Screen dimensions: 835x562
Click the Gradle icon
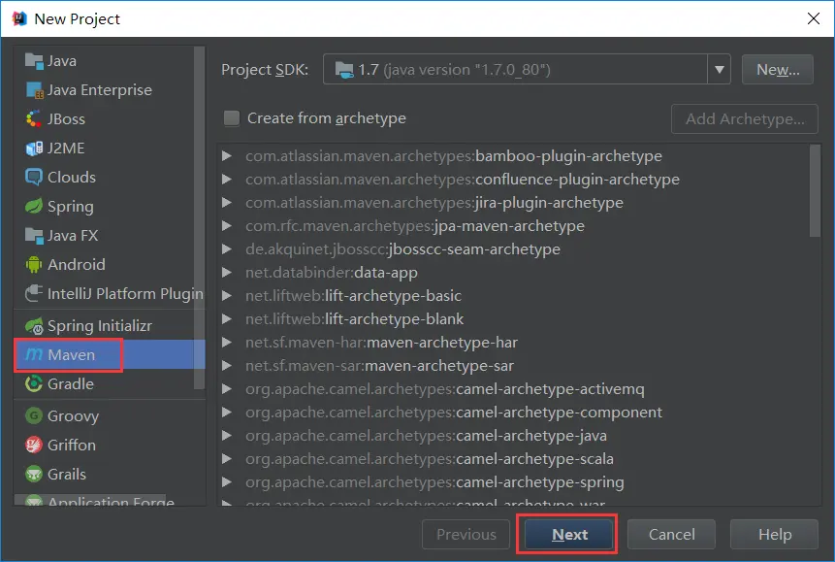(34, 384)
